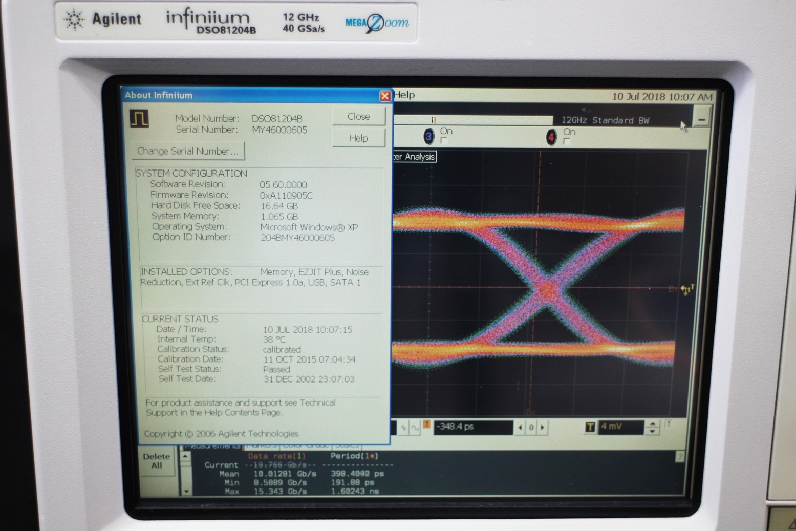Click the larger sine waveform icon
Image resolution: width=796 pixels, height=531 pixels.
coord(415,427)
